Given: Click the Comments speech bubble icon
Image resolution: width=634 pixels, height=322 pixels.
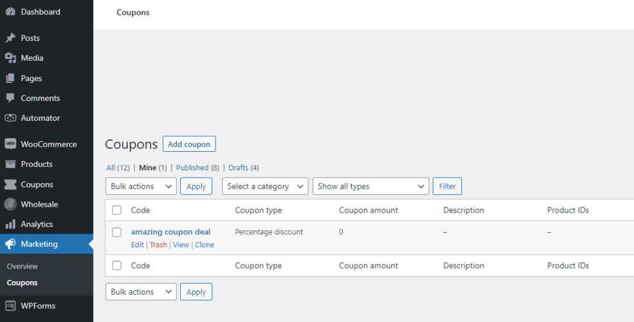Looking at the screenshot, I should pyautogui.click(x=10, y=98).
